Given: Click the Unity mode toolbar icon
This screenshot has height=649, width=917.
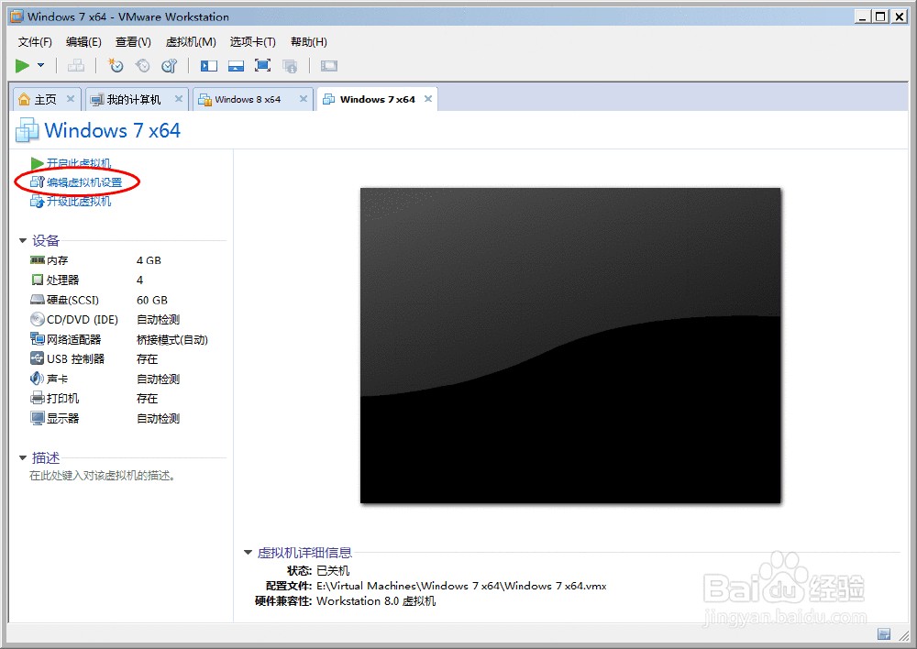Looking at the screenshot, I should (x=290, y=65).
